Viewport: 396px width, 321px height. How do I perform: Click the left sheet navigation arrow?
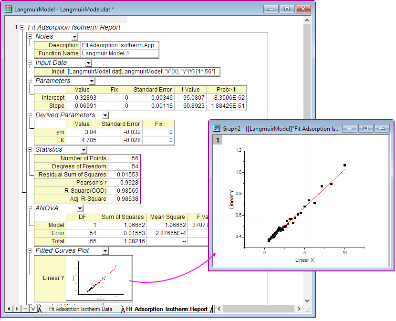[9, 309]
